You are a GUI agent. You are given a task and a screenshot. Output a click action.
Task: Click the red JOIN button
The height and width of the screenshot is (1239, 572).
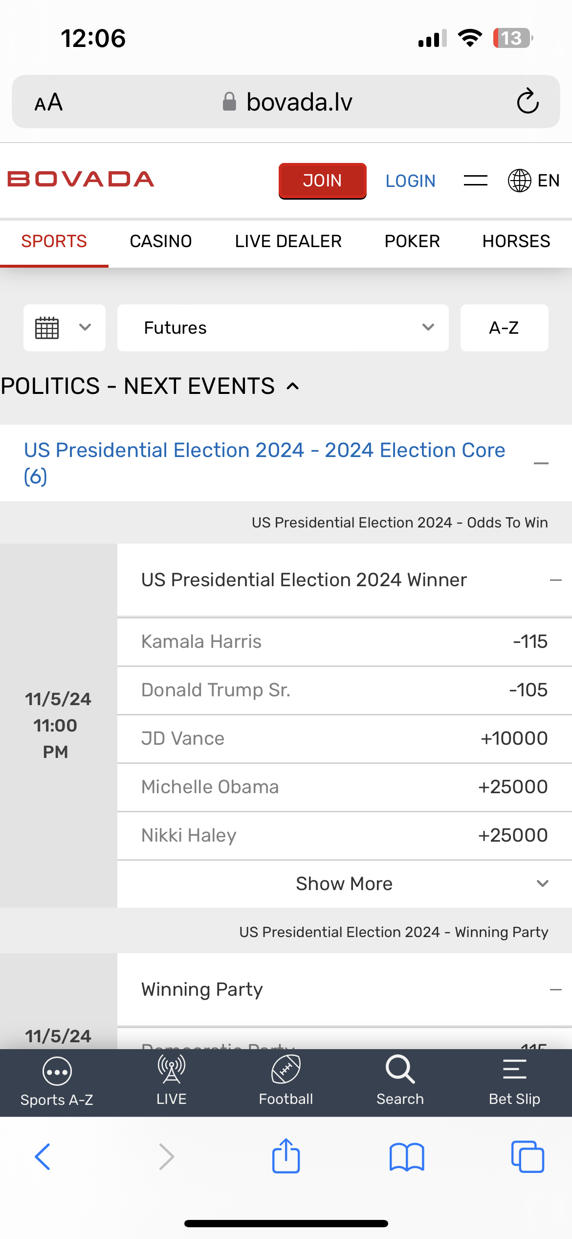pos(323,181)
